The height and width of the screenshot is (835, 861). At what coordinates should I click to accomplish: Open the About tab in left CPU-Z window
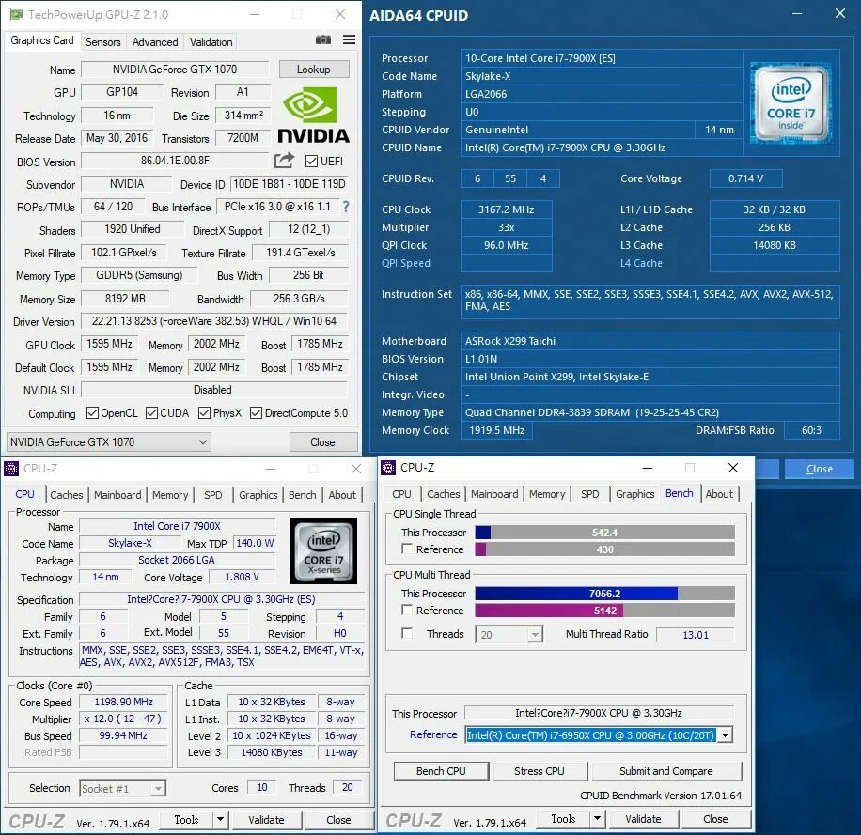coord(342,495)
